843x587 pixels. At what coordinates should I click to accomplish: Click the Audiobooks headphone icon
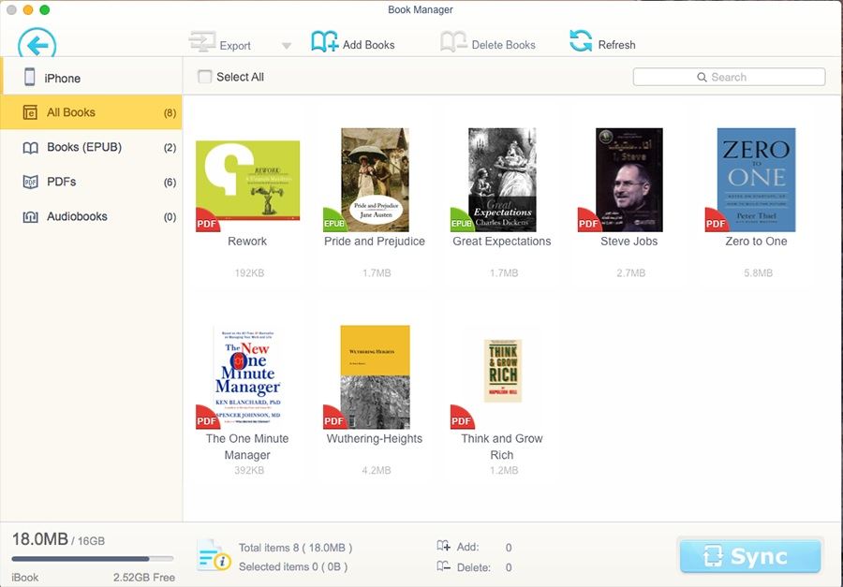pyautogui.click(x=30, y=217)
